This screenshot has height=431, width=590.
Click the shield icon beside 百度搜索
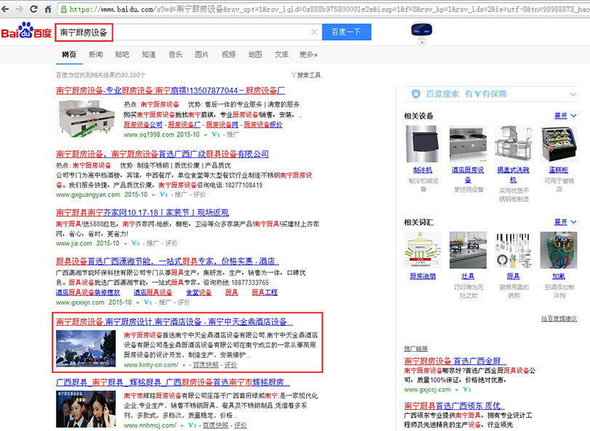click(x=416, y=94)
